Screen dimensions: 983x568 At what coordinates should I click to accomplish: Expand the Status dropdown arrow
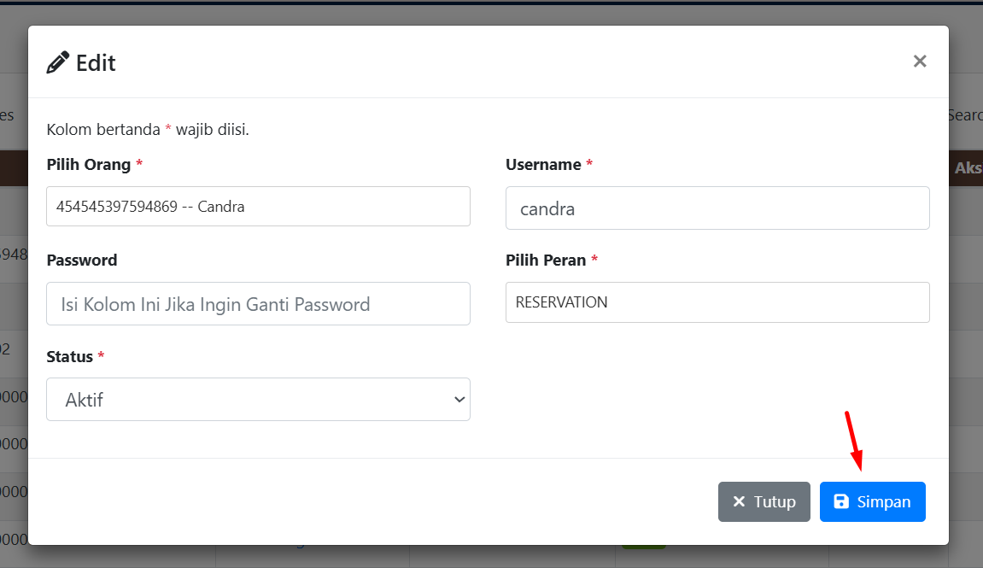click(x=459, y=400)
